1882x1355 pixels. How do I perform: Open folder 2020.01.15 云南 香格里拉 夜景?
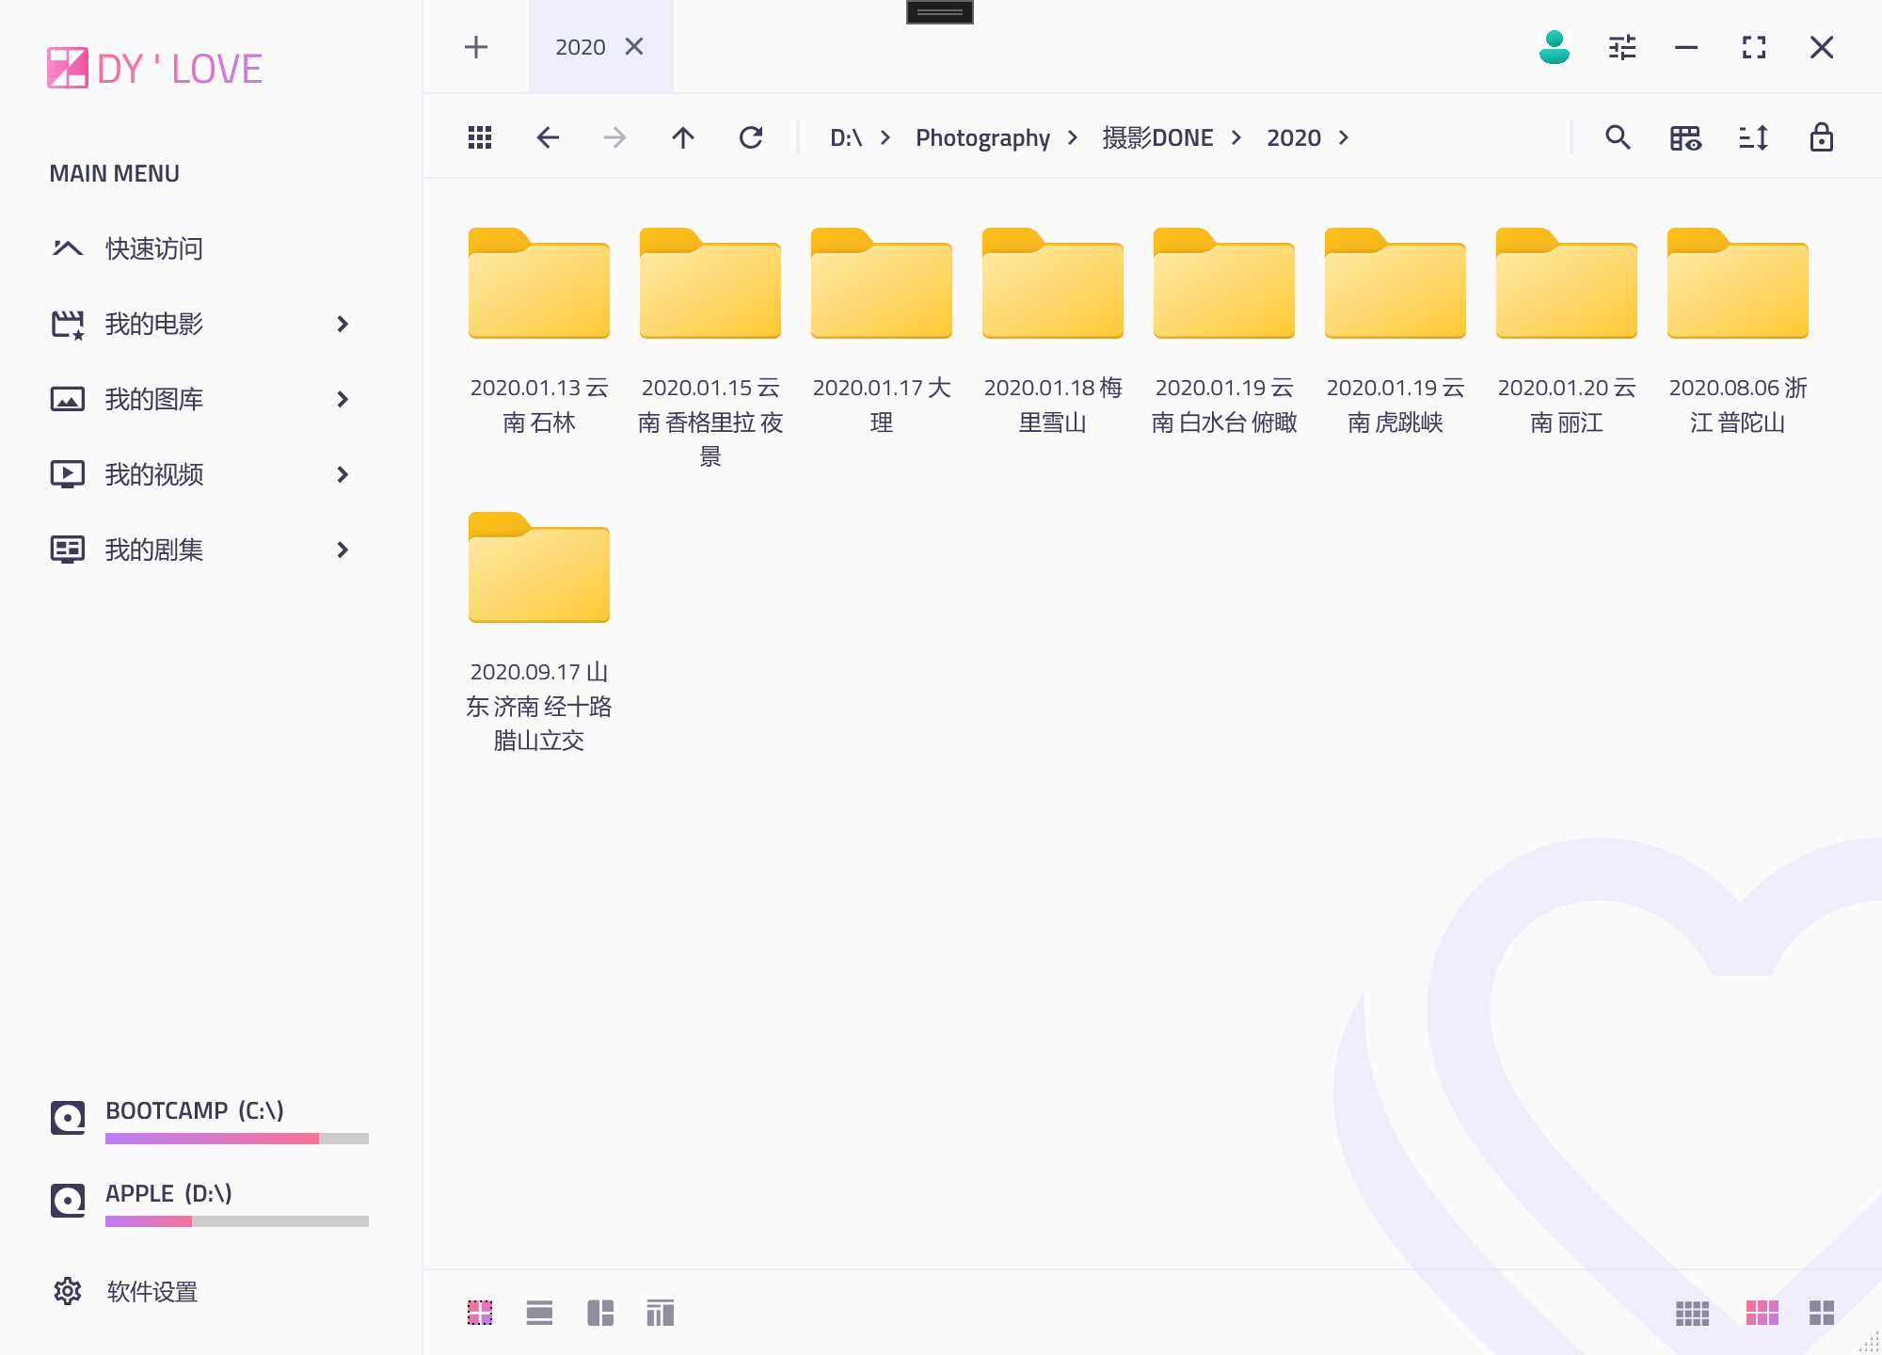(x=710, y=348)
